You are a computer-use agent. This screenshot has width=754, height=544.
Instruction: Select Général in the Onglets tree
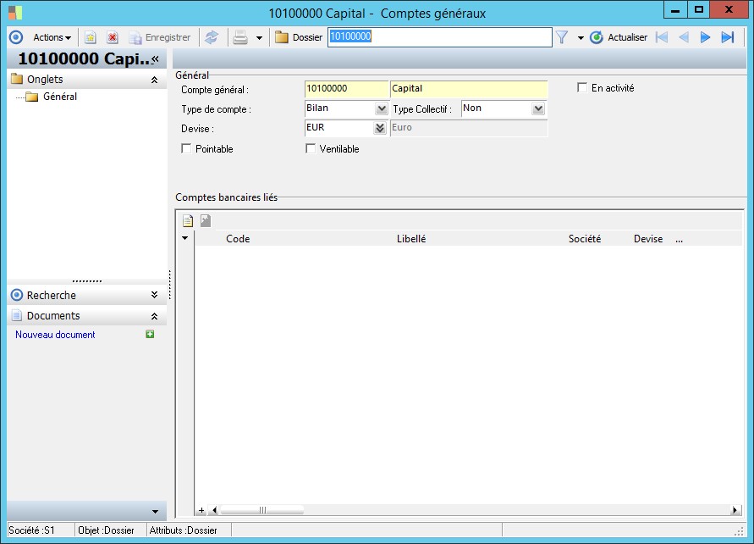pyautogui.click(x=60, y=97)
